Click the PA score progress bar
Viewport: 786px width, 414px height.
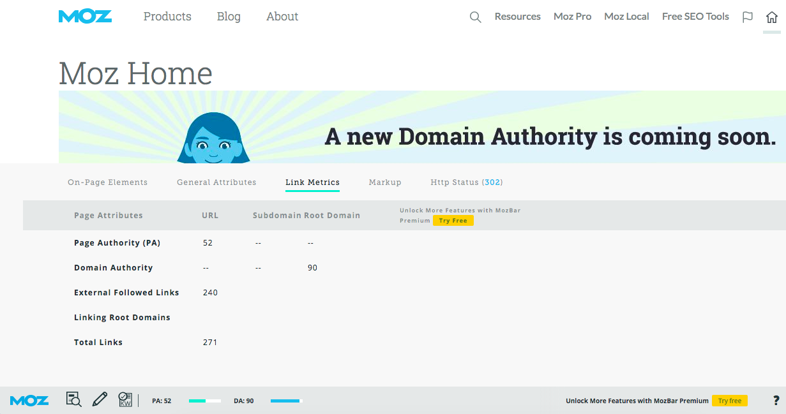[204, 401]
